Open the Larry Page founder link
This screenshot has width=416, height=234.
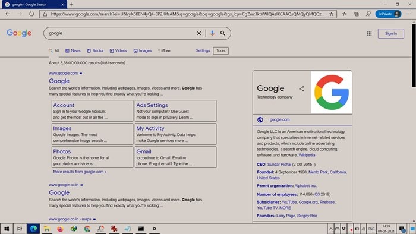coord(286,216)
